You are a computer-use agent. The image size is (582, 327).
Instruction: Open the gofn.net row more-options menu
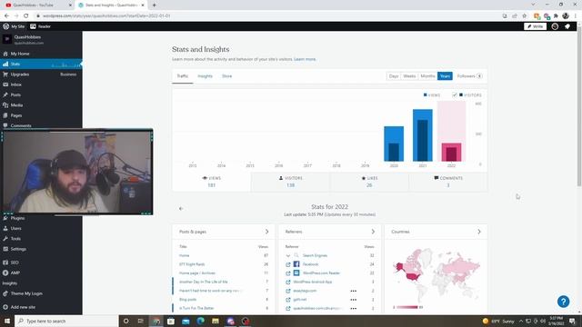pos(354,300)
